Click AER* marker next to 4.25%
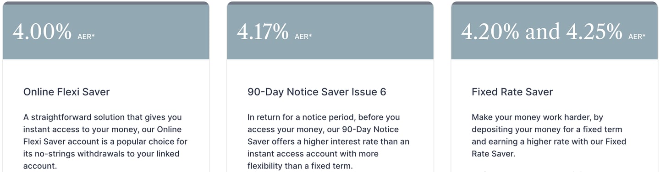 637,36
